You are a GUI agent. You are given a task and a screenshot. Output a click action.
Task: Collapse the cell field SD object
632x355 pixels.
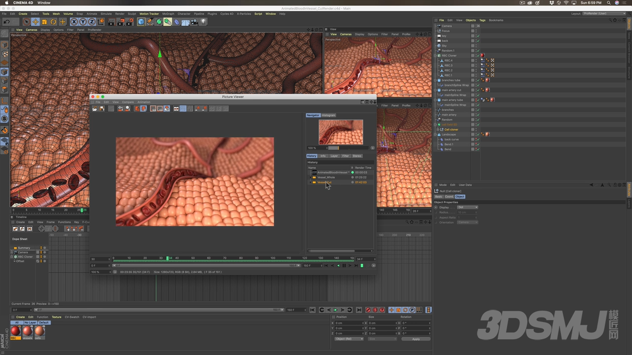(x=435, y=124)
